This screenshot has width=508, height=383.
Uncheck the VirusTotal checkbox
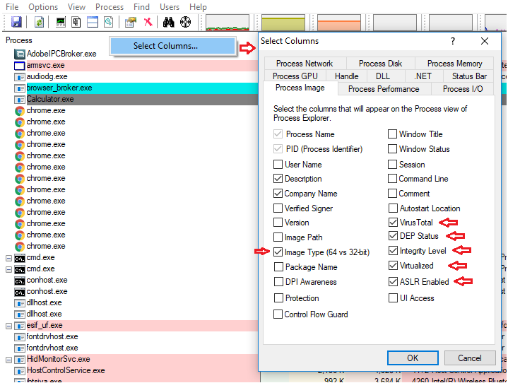click(393, 223)
